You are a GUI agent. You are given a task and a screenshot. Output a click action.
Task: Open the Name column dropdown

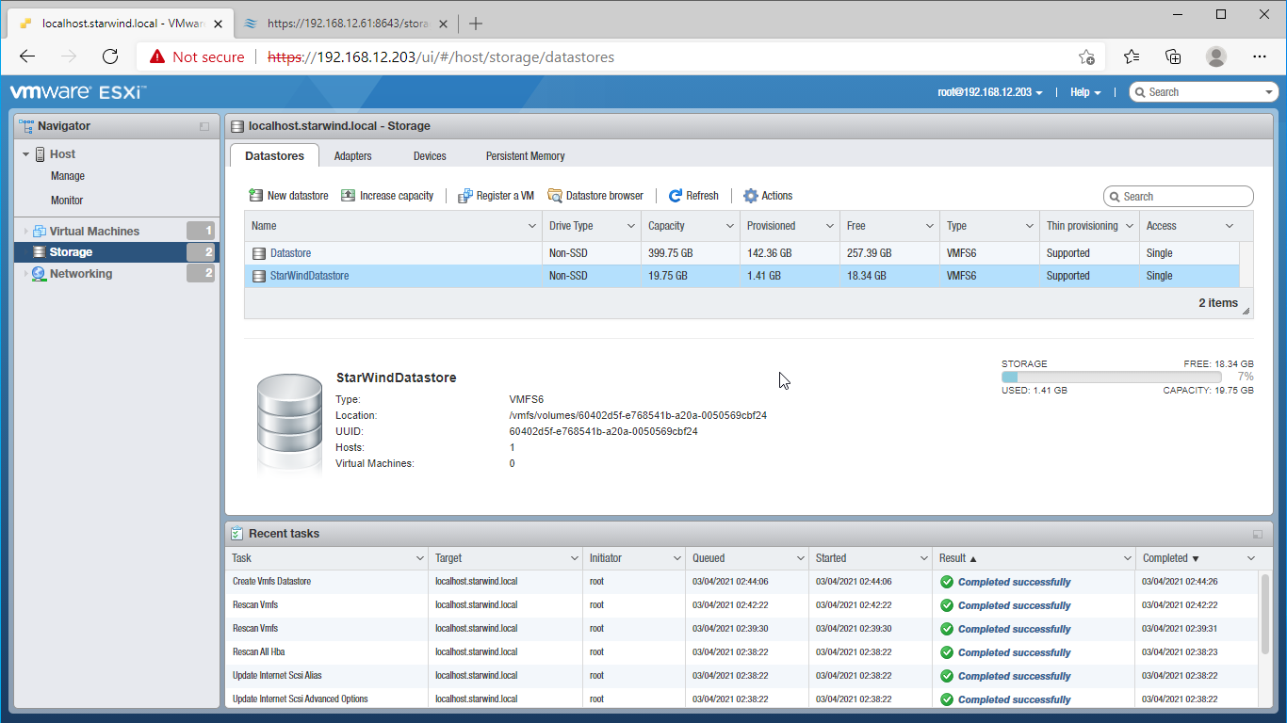click(532, 226)
